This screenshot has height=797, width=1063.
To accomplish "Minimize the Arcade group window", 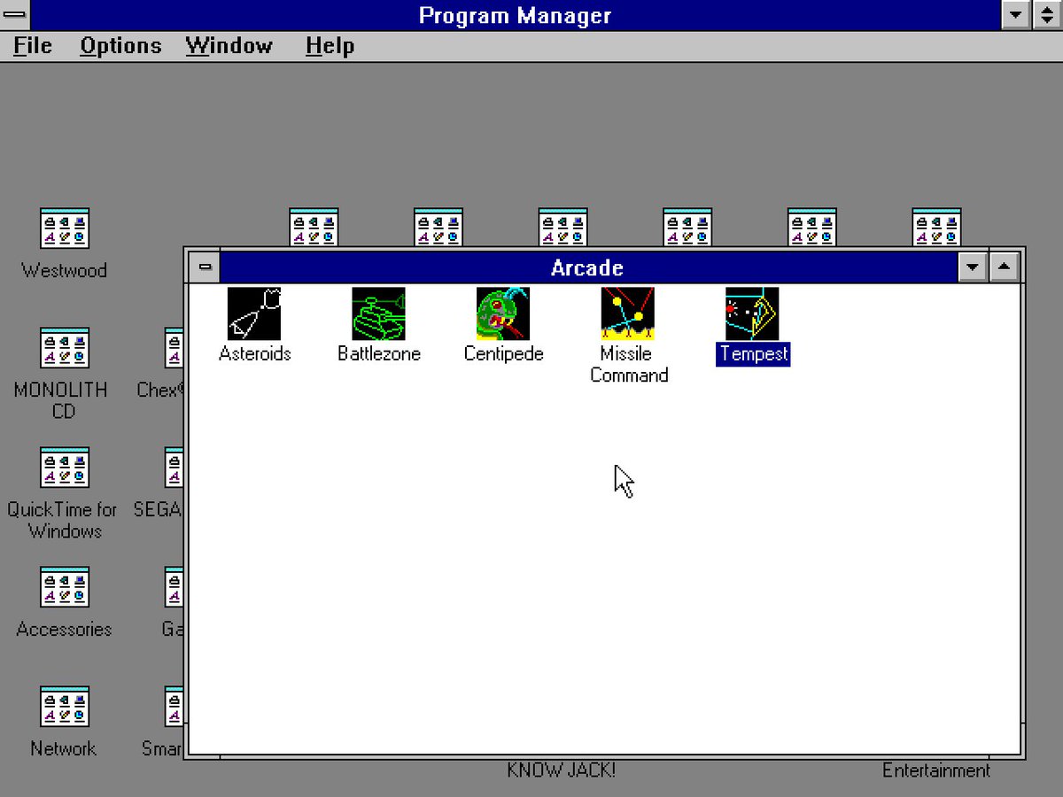I will (974, 267).
